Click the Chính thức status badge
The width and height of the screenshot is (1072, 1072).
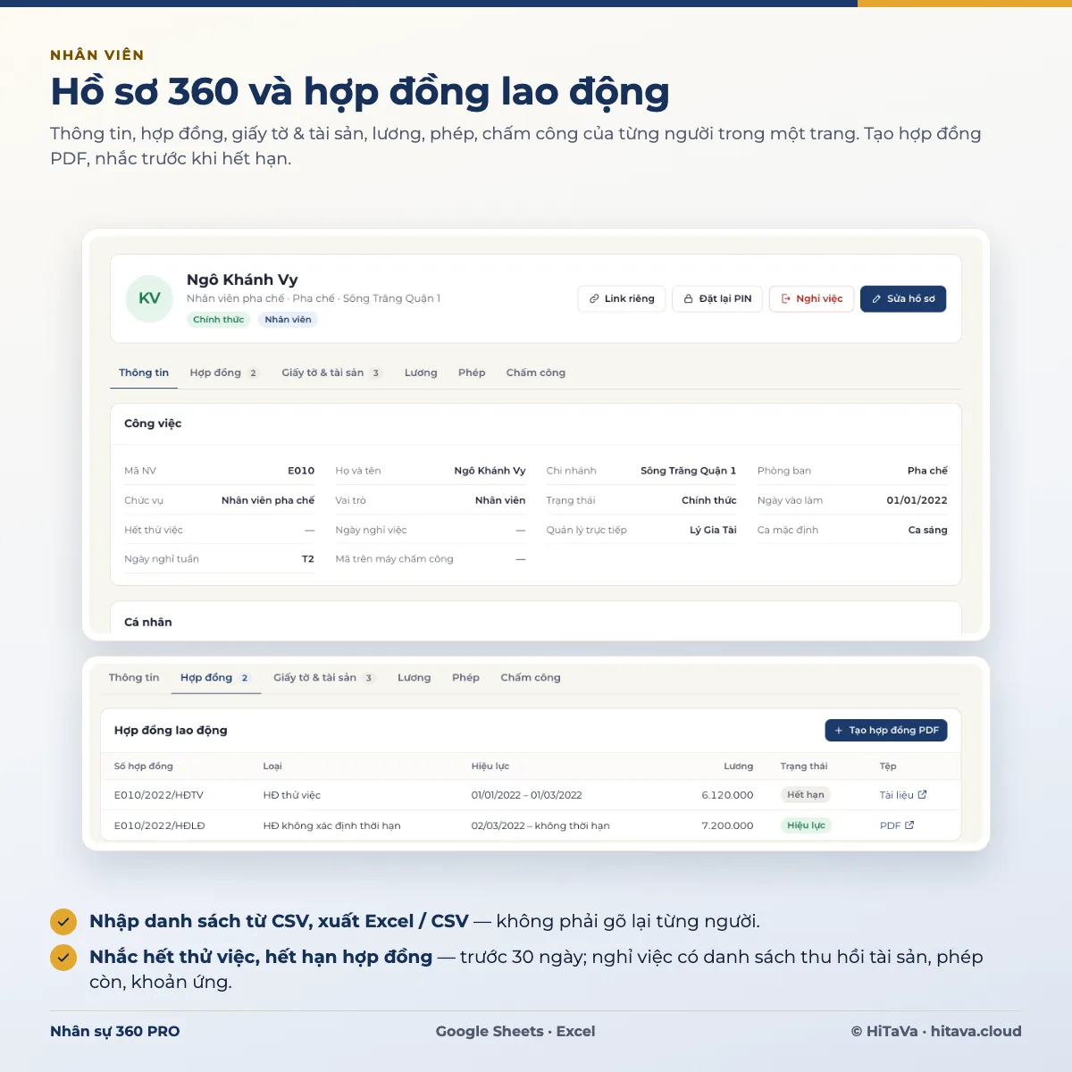coord(219,320)
